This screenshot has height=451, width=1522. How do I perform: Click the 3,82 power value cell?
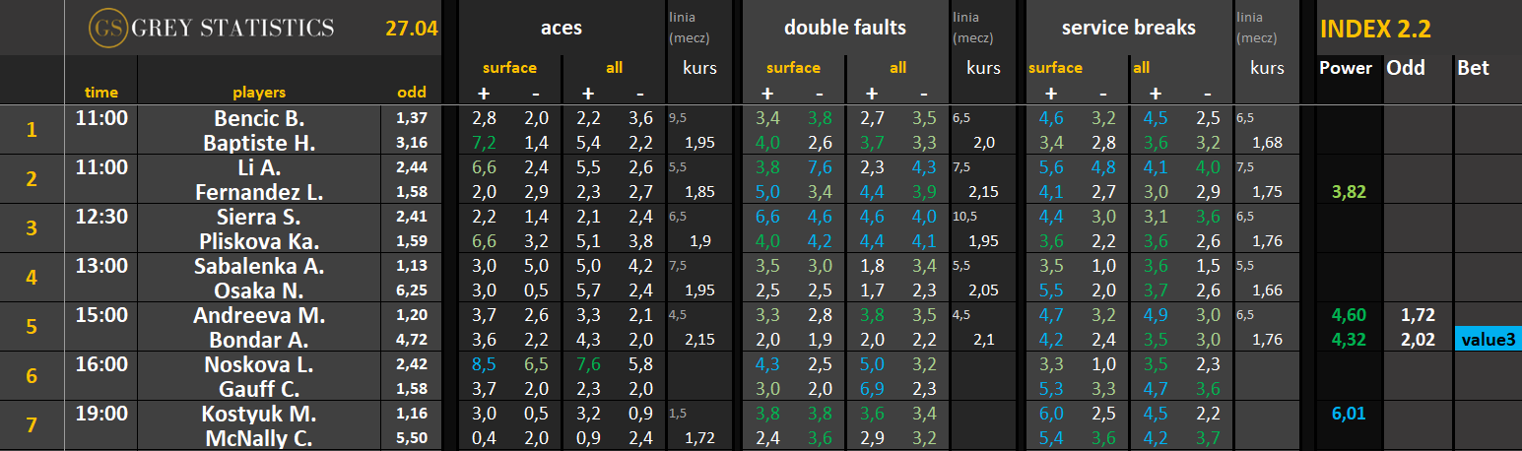[x=1351, y=192]
